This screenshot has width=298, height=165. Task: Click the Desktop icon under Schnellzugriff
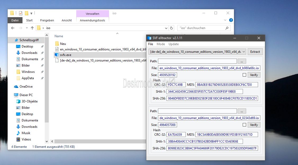[x=18, y=46]
